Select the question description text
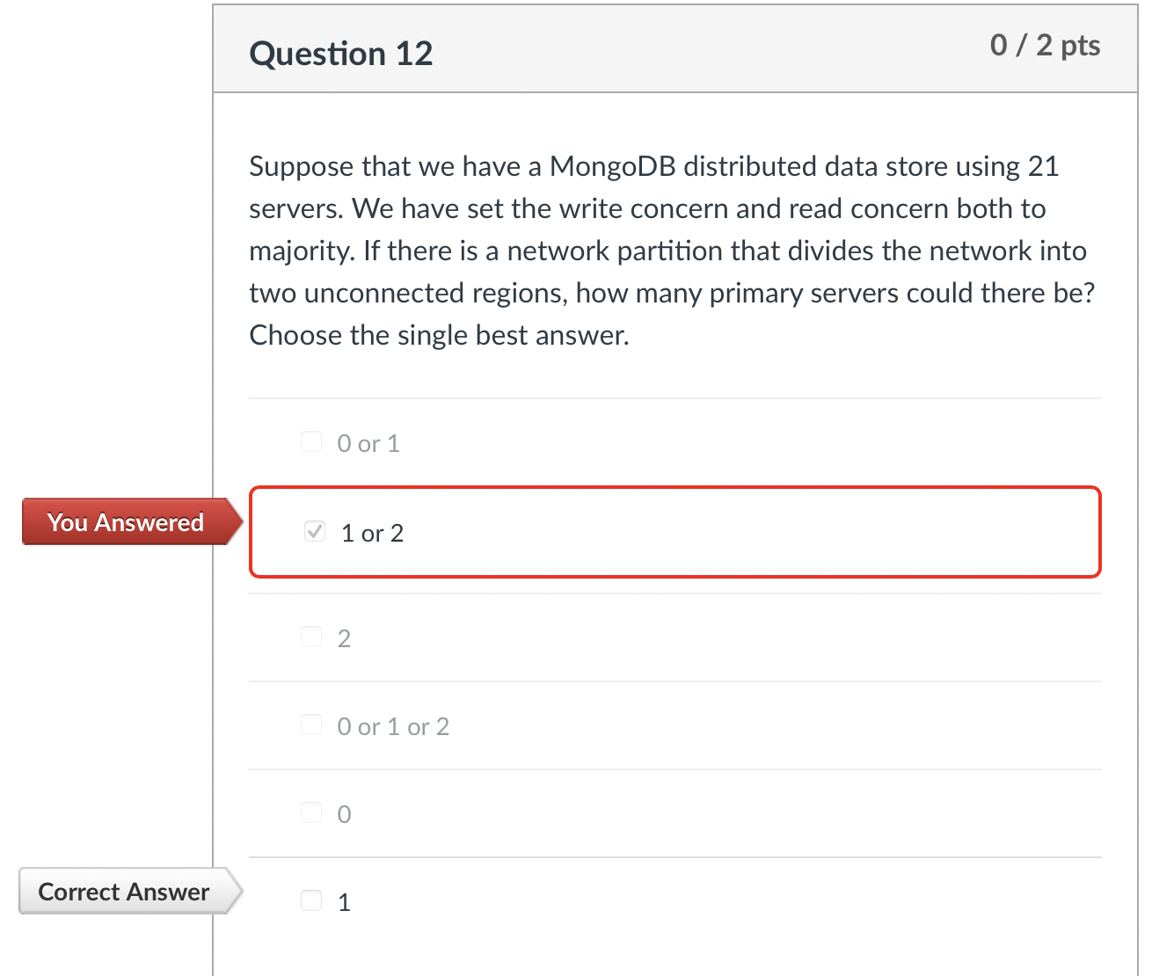This screenshot has height=976, width=1152. coord(668,250)
